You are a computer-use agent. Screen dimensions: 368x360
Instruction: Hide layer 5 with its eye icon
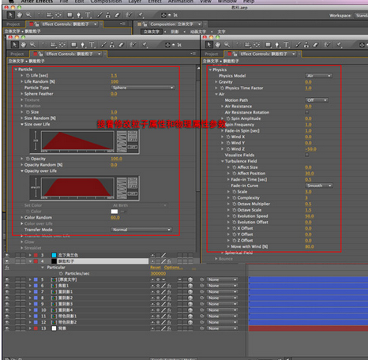click(7, 279)
